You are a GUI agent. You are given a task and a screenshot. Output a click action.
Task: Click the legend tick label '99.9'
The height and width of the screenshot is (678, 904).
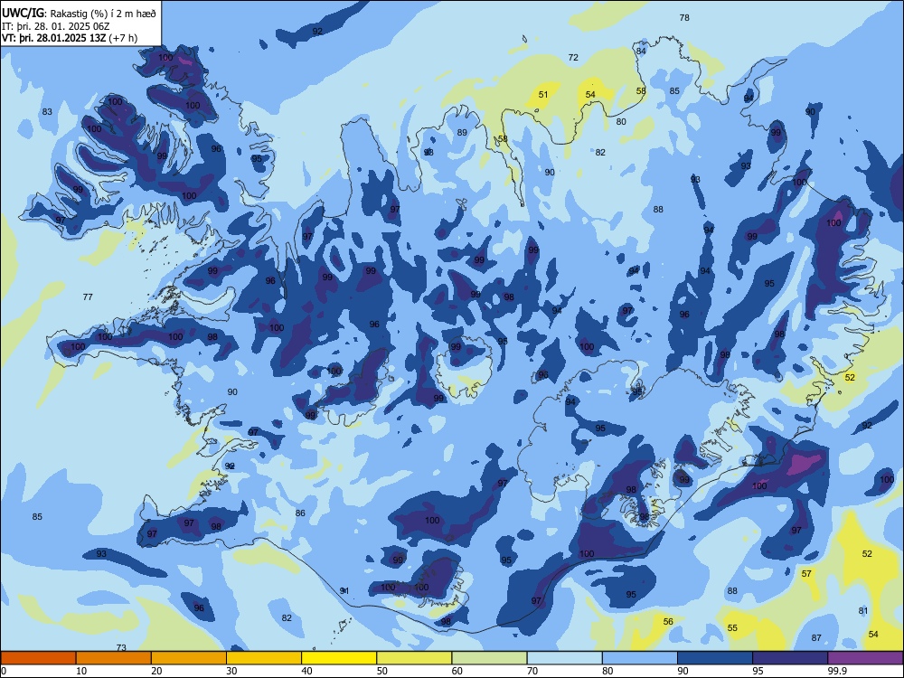pyautogui.click(x=837, y=671)
